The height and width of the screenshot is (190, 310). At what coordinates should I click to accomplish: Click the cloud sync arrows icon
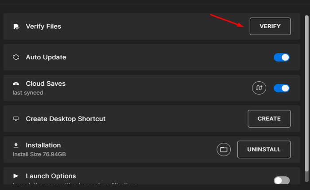tap(259, 88)
